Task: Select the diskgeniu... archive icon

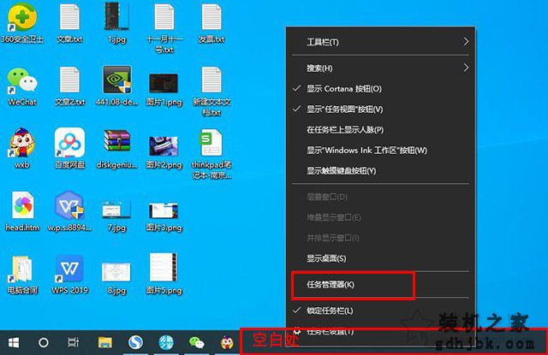Action: [116, 149]
